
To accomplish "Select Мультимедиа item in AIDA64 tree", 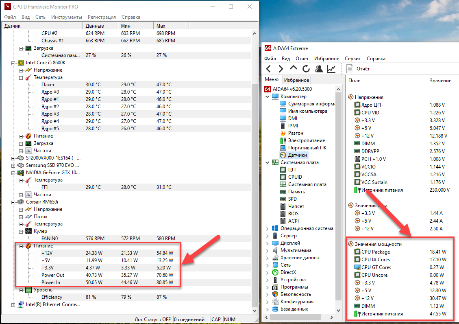I will [291, 250].
